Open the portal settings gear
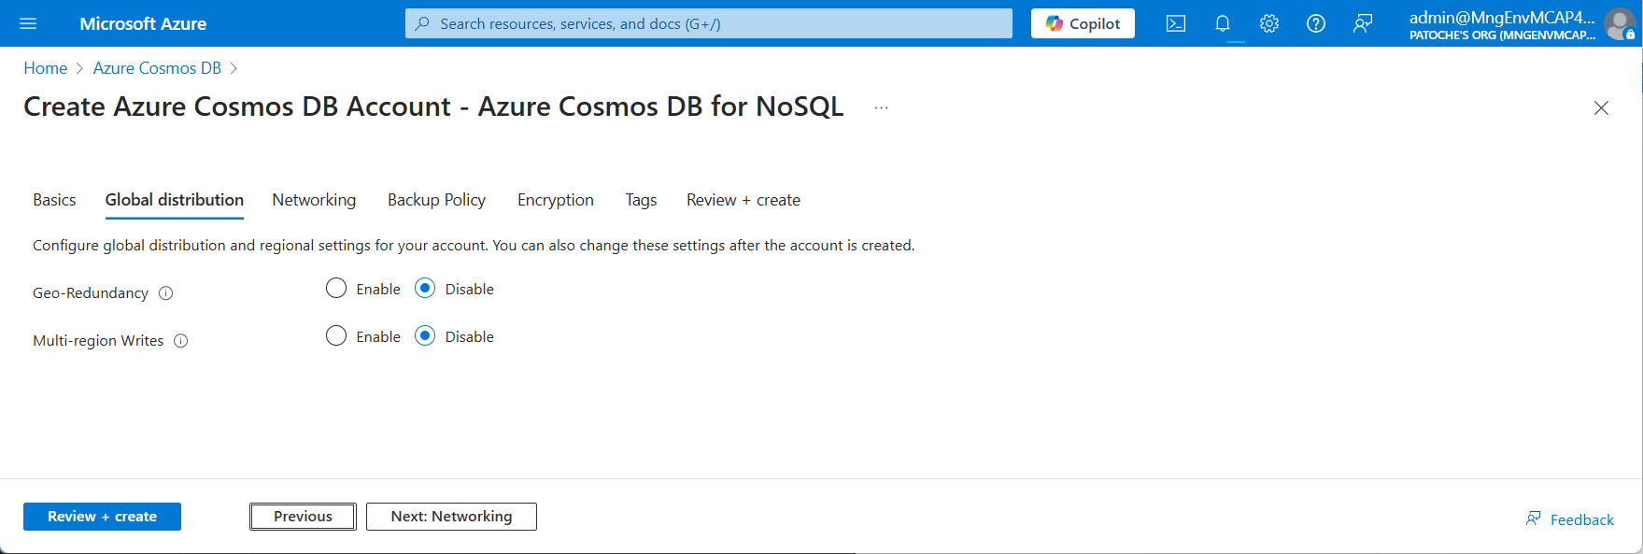Image resolution: width=1643 pixels, height=554 pixels. 1268,23
